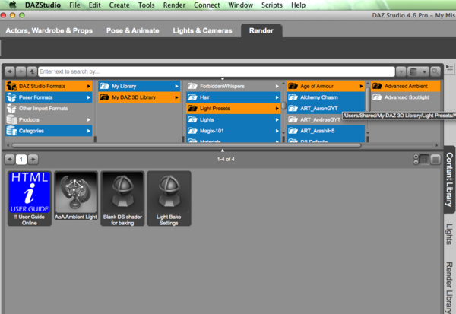Click the back navigation arrow in search bar
Image resolution: width=456 pixels, height=314 pixels.
pyautogui.click(x=10, y=71)
